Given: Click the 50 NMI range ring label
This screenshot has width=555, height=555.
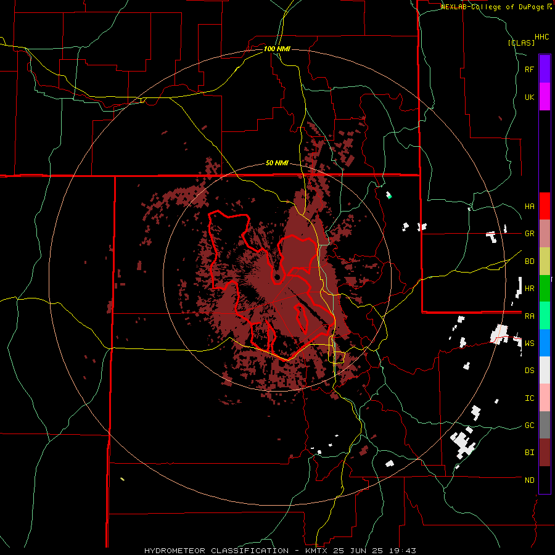Looking at the screenshot, I should coord(277,163).
